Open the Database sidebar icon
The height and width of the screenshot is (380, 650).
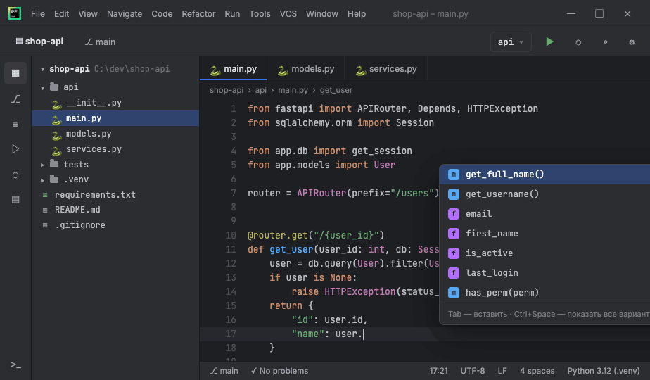[x=15, y=200]
